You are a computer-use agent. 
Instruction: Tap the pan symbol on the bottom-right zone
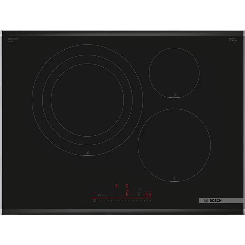(174, 178)
